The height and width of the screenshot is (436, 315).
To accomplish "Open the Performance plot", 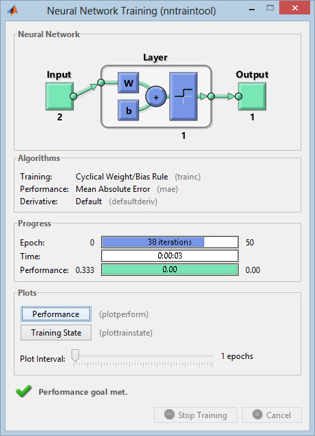I will pyautogui.click(x=56, y=314).
